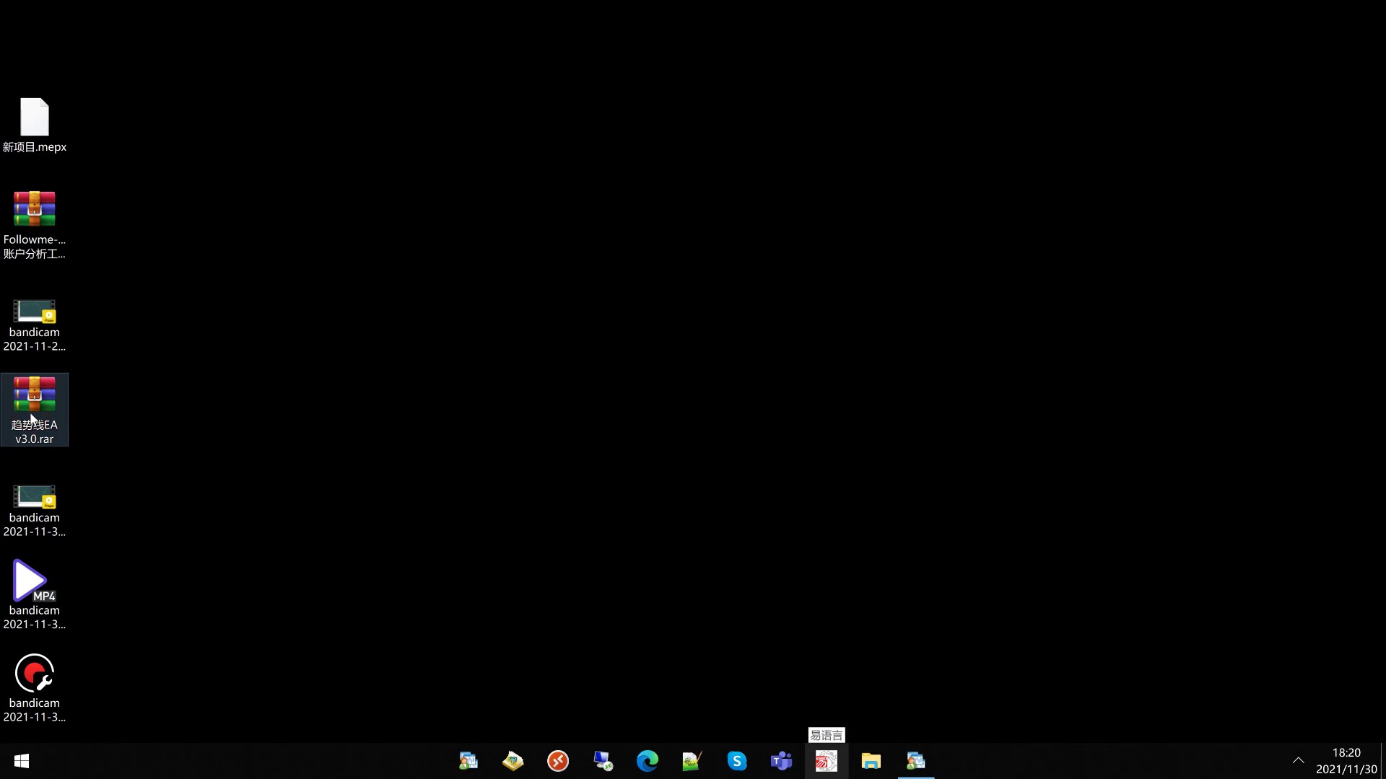Launch Microsoft Edge from taskbar
This screenshot has width=1386, height=779.
click(x=647, y=761)
